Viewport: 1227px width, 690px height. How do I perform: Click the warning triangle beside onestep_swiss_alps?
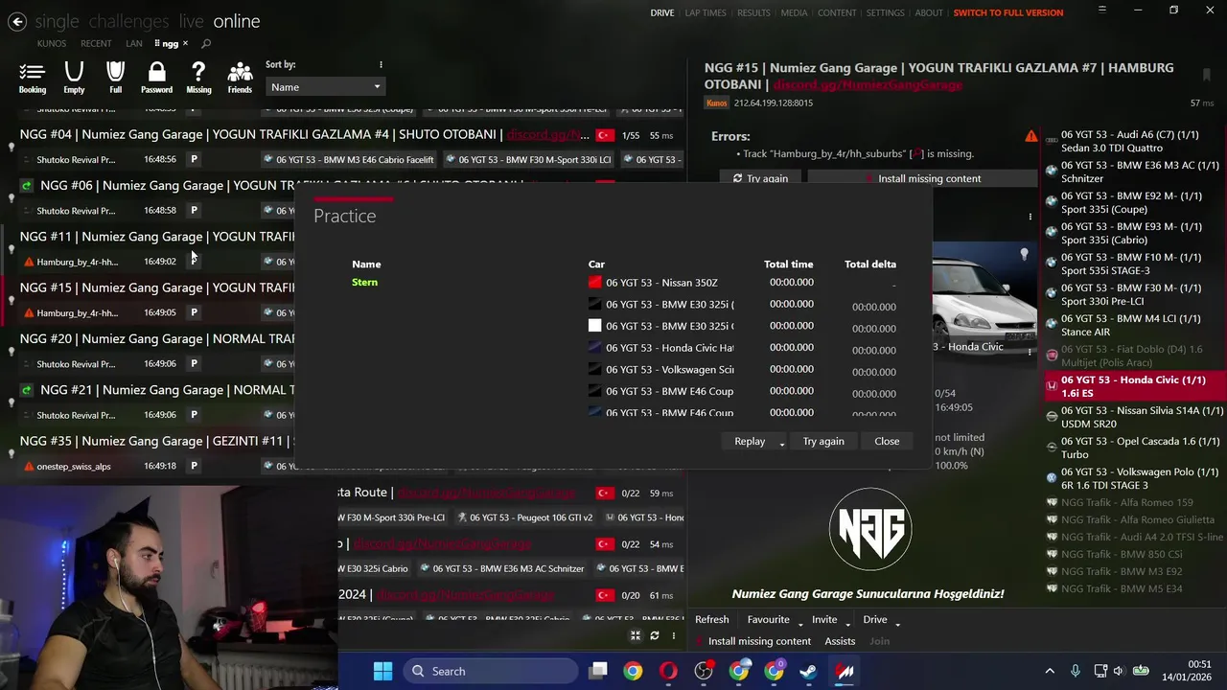(x=29, y=467)
